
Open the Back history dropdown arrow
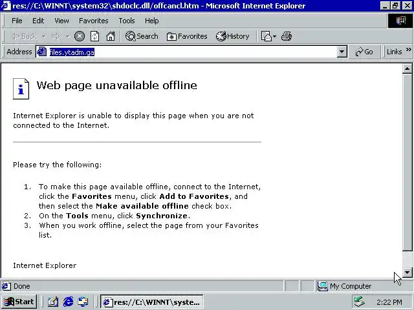44,36
